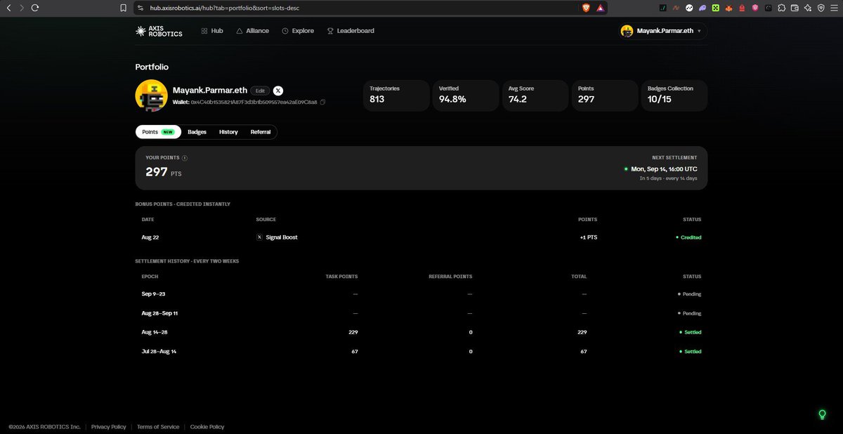Click the Aug 22 bonus date

(150, 237)
